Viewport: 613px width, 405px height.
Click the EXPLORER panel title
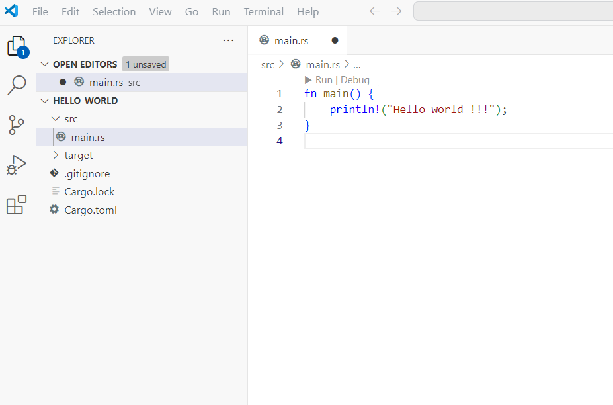73,40
